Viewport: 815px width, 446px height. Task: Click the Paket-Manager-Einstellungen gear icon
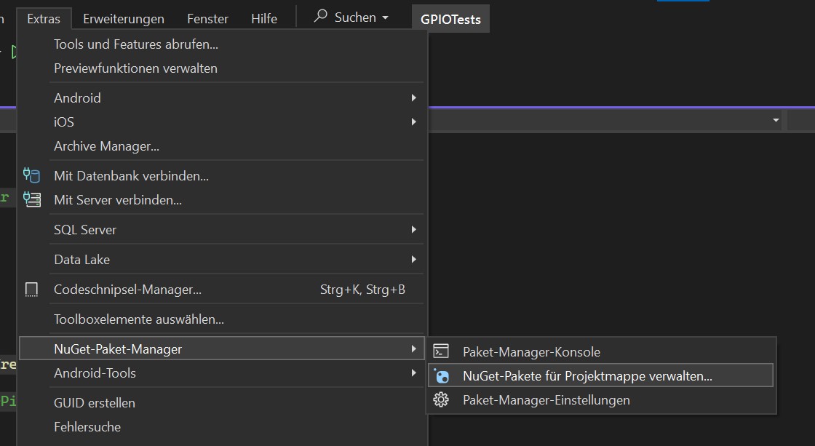click(441, 400)
